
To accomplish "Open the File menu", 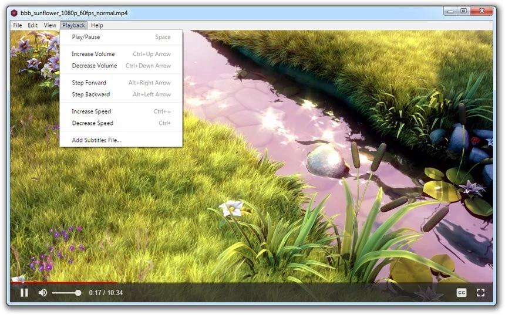I will pyautogui.click(x=18, y=25).
